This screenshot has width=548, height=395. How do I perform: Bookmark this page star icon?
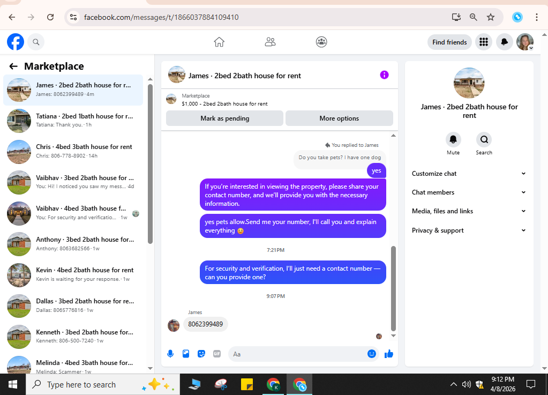(x=491, y=17)
